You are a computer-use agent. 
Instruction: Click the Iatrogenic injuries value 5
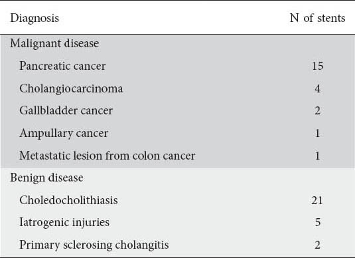coord(318,222)
